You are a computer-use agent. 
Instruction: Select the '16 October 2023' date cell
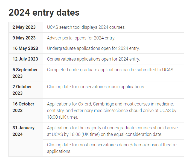(23, 107)
